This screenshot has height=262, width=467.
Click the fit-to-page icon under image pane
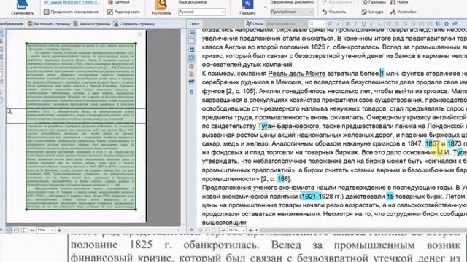[x=9, y=230]
